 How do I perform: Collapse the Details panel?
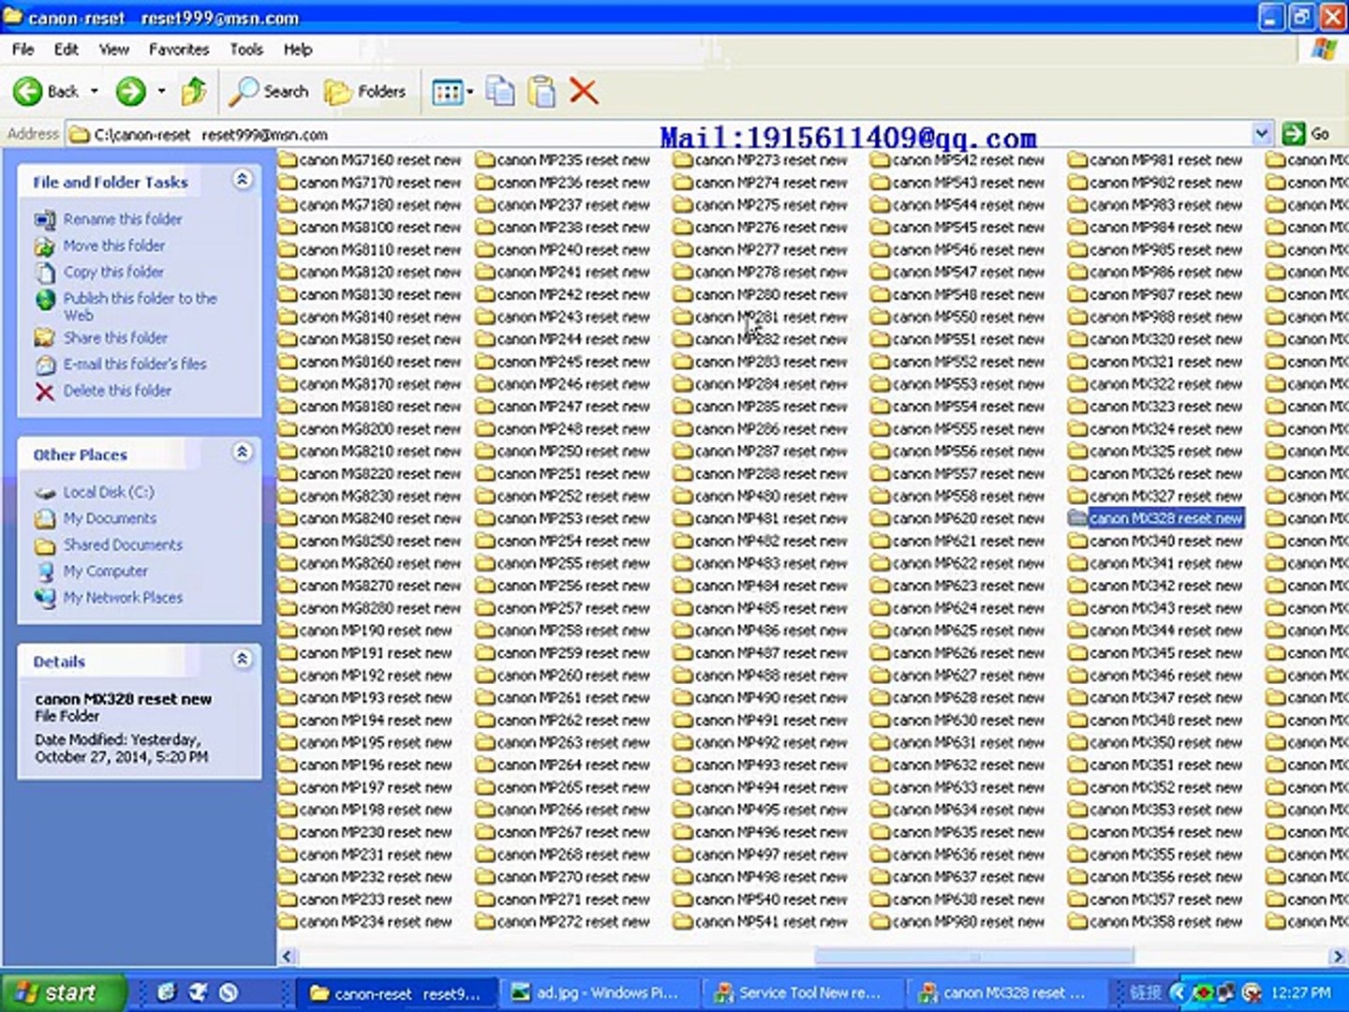point(242,659)
